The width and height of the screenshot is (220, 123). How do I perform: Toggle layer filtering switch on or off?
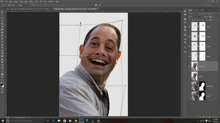point(214,14)
